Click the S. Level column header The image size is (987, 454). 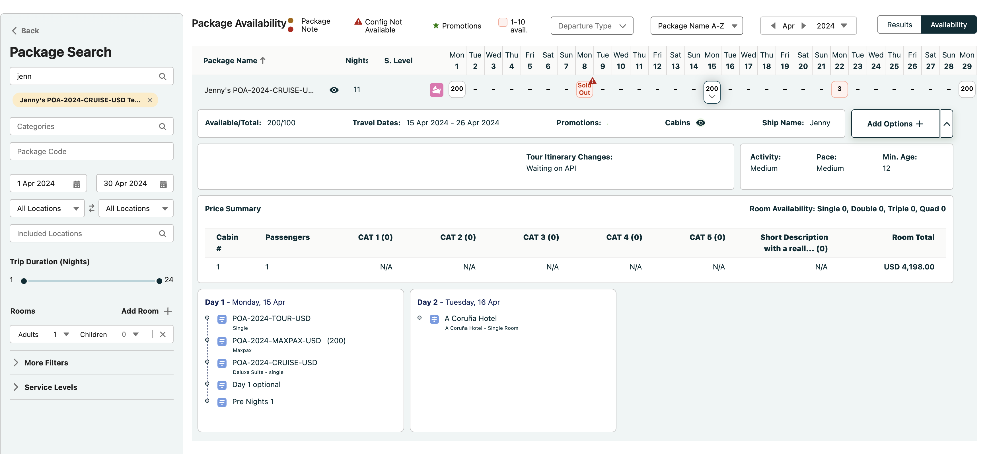pyautogui.click(x=398, y=61)
